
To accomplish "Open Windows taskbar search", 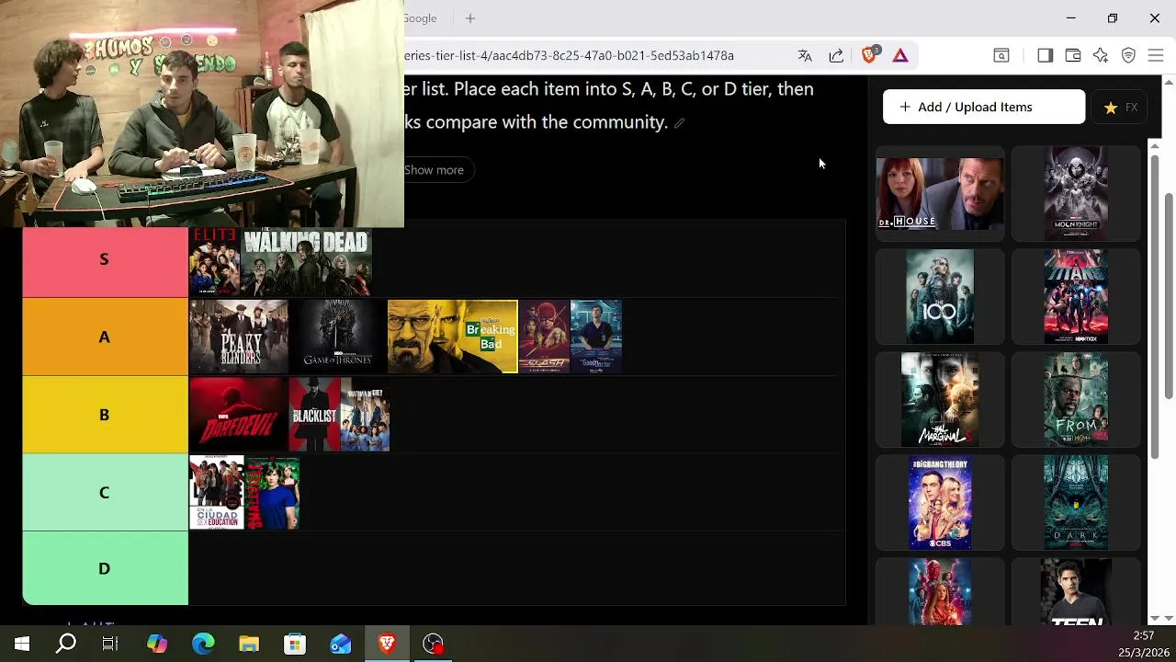I will pos(66,644).
